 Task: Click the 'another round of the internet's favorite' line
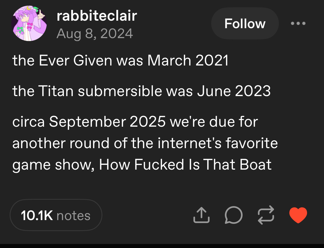[145, 143]
